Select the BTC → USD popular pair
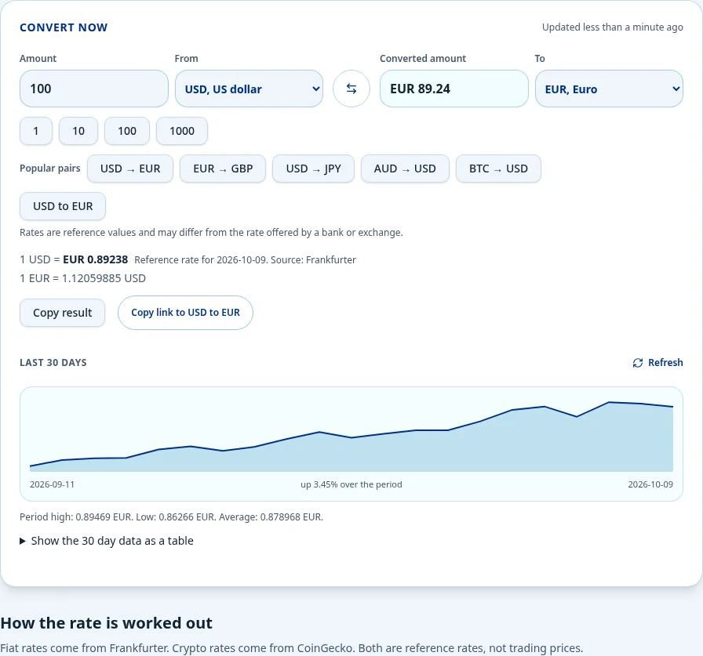 click(x=498, y=169)
